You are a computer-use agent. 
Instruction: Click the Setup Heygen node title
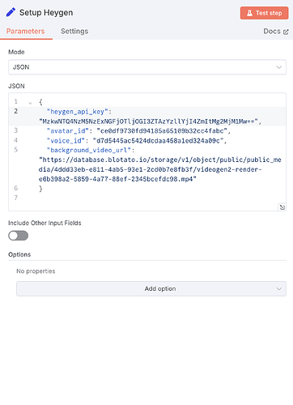[x=46, y=13]
